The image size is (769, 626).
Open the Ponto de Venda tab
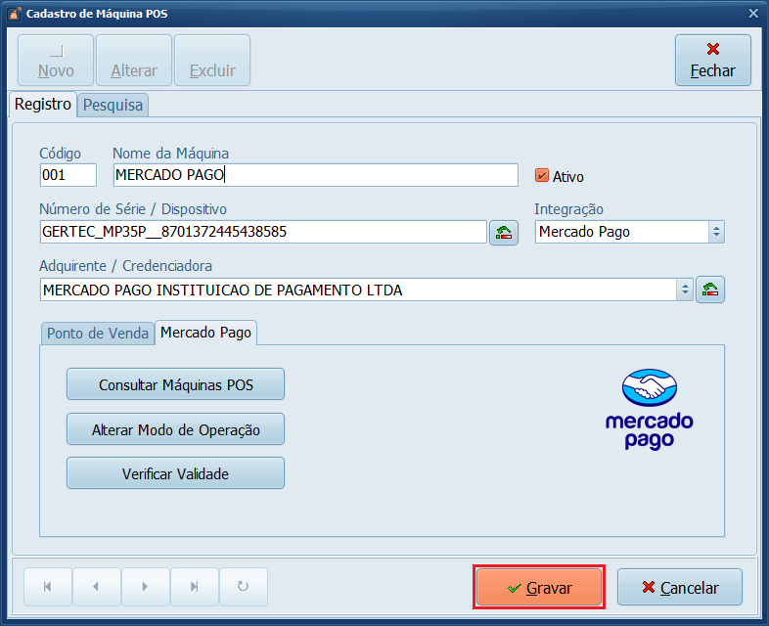coord(97,333)
